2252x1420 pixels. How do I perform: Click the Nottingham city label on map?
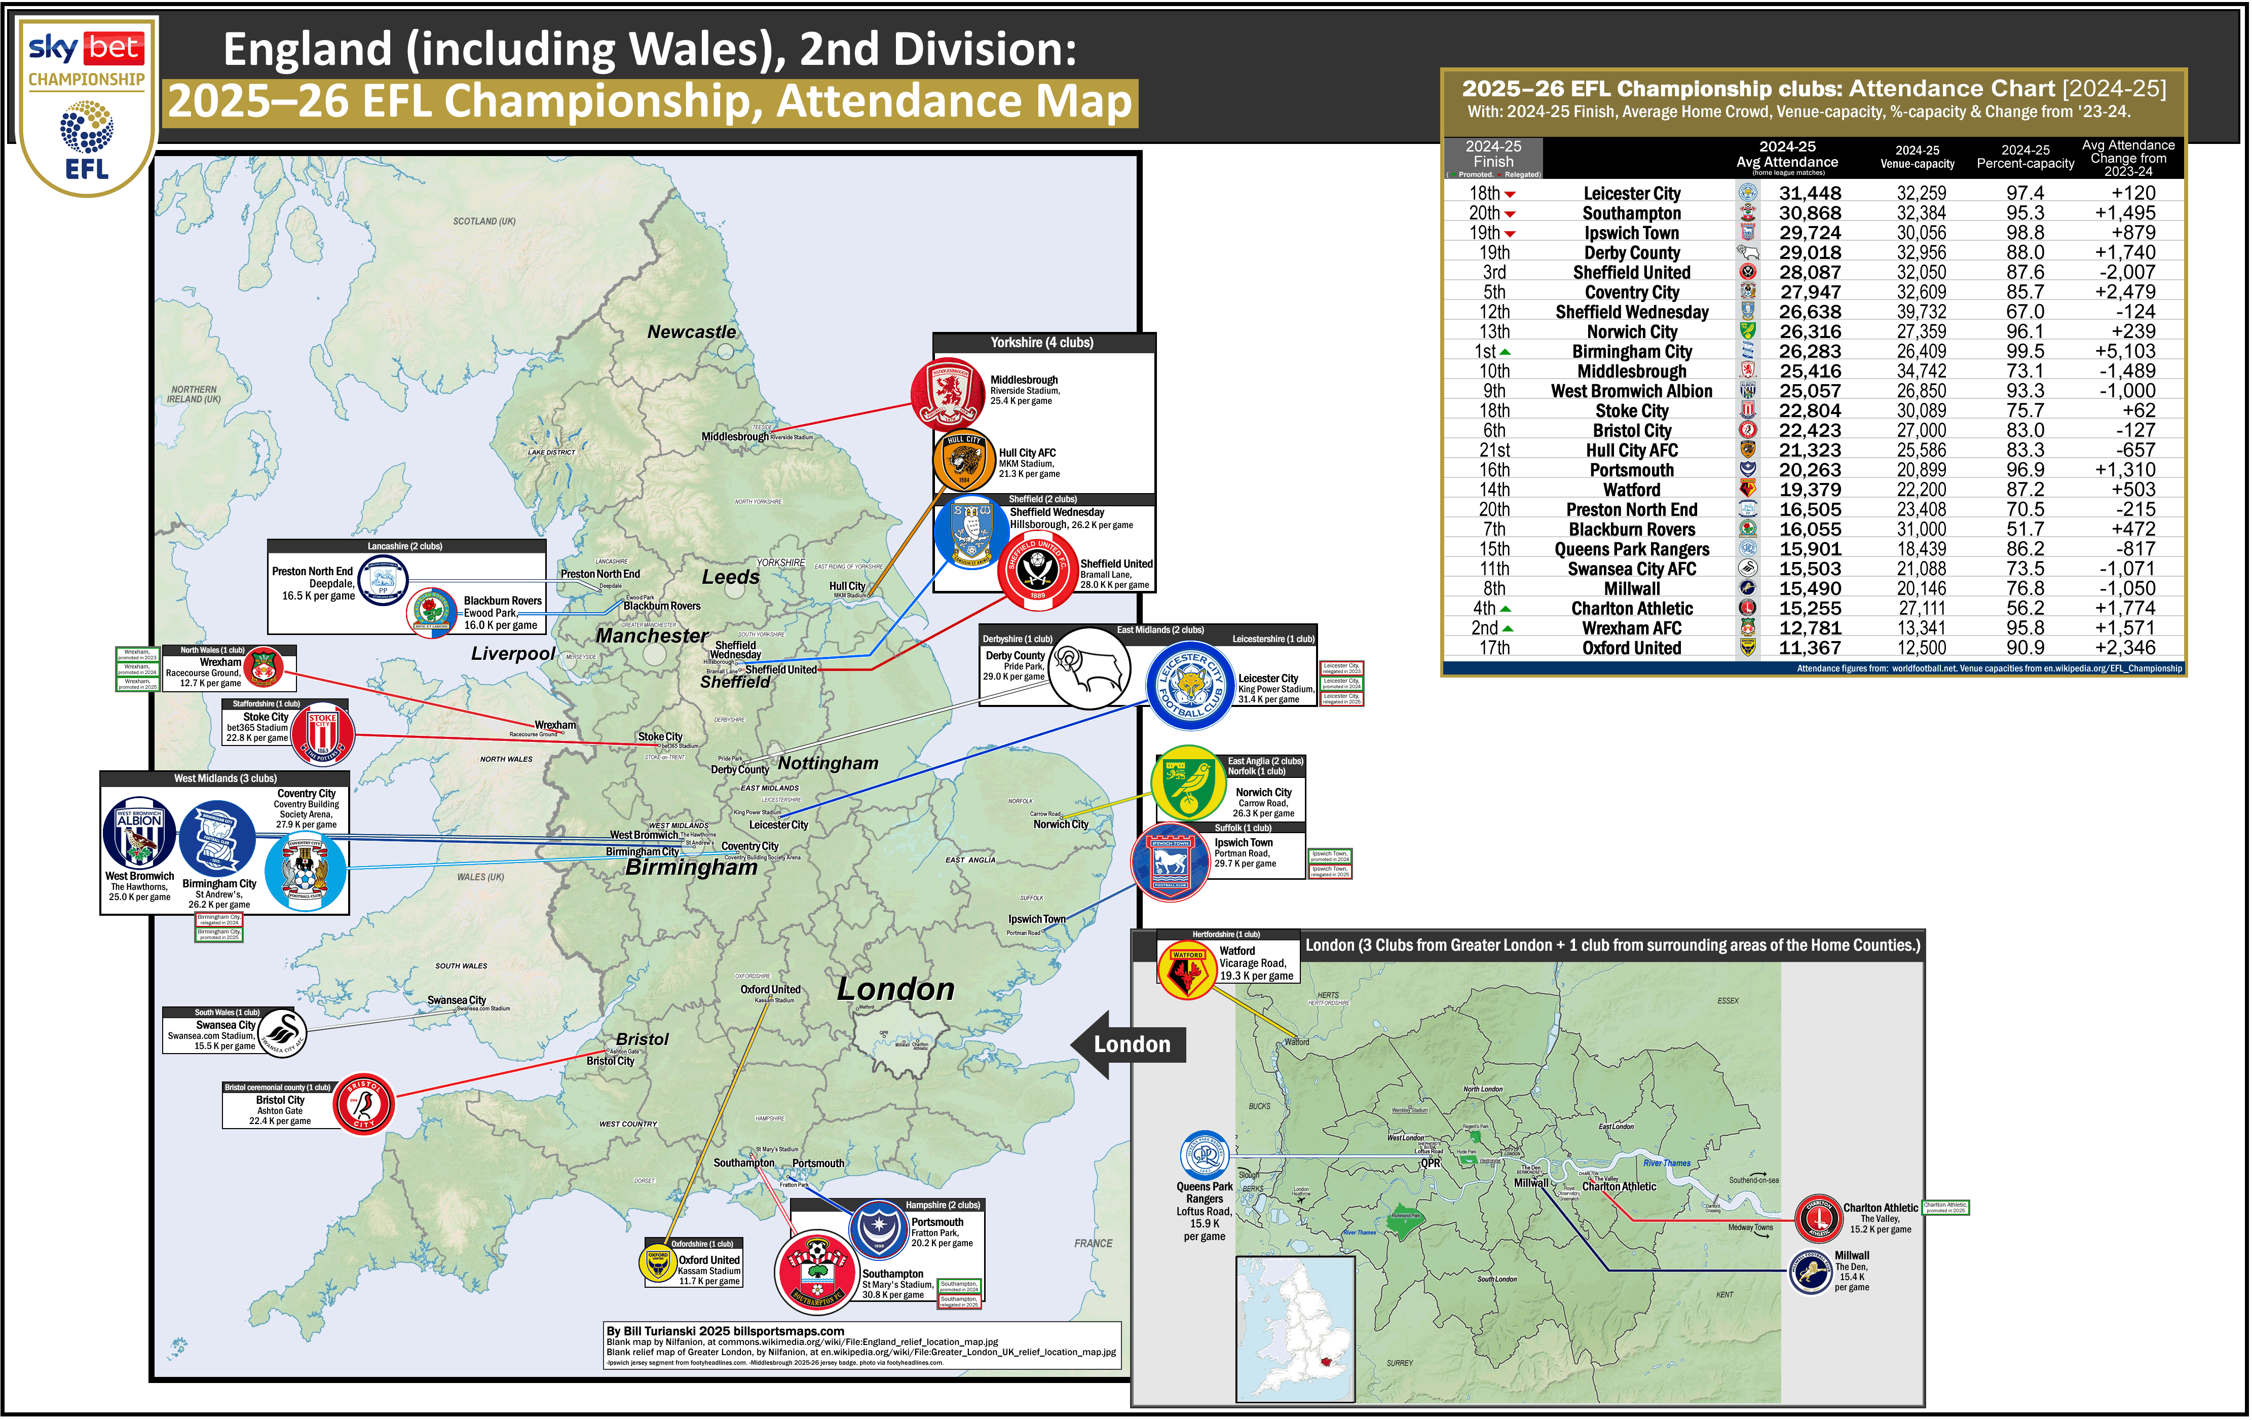[828, 763]
